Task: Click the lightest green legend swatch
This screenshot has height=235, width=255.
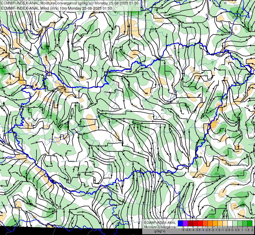Action: coord(235,223)
